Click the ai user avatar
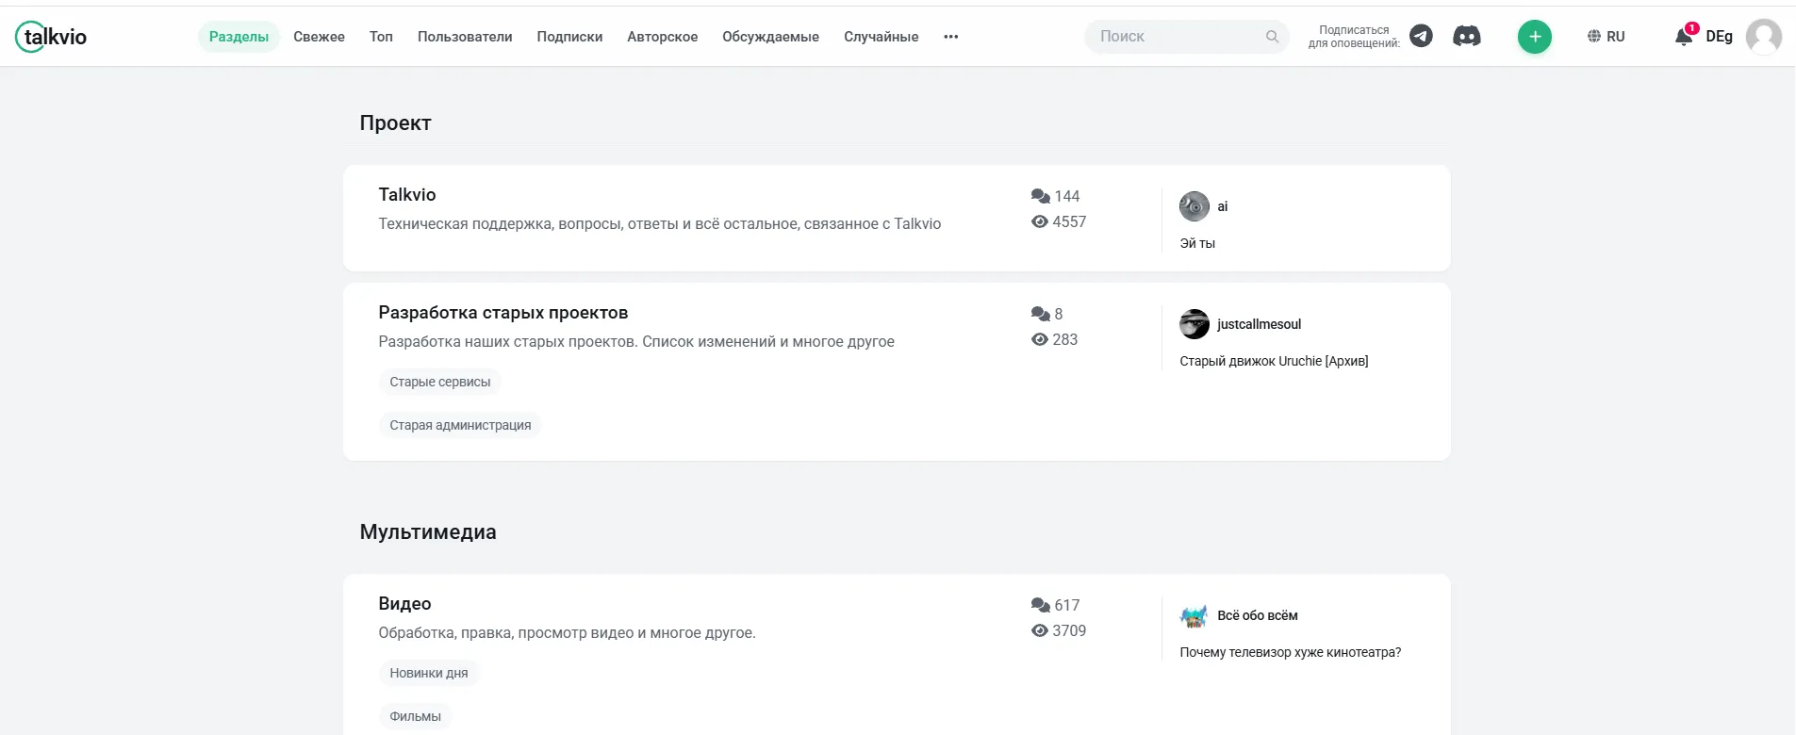Viewport: 1796px width, 735px height. [x=1194, y=206]
